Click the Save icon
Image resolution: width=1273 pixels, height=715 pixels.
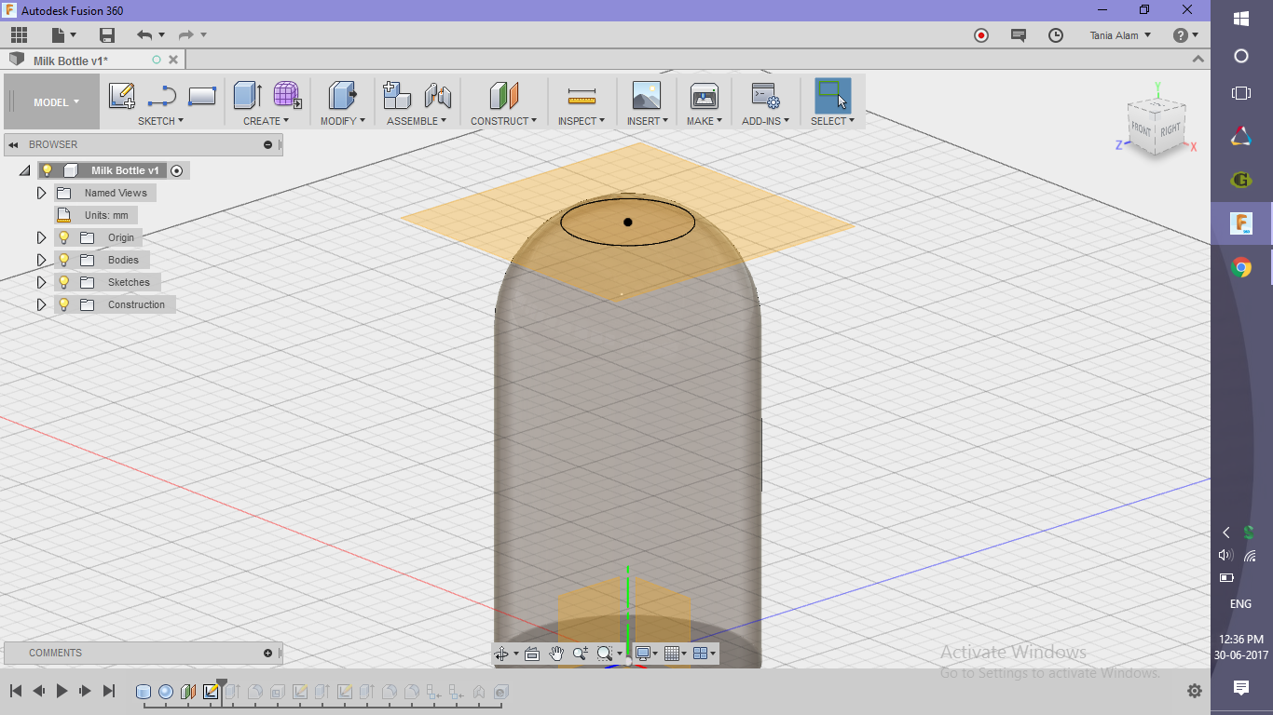point(107,35)
